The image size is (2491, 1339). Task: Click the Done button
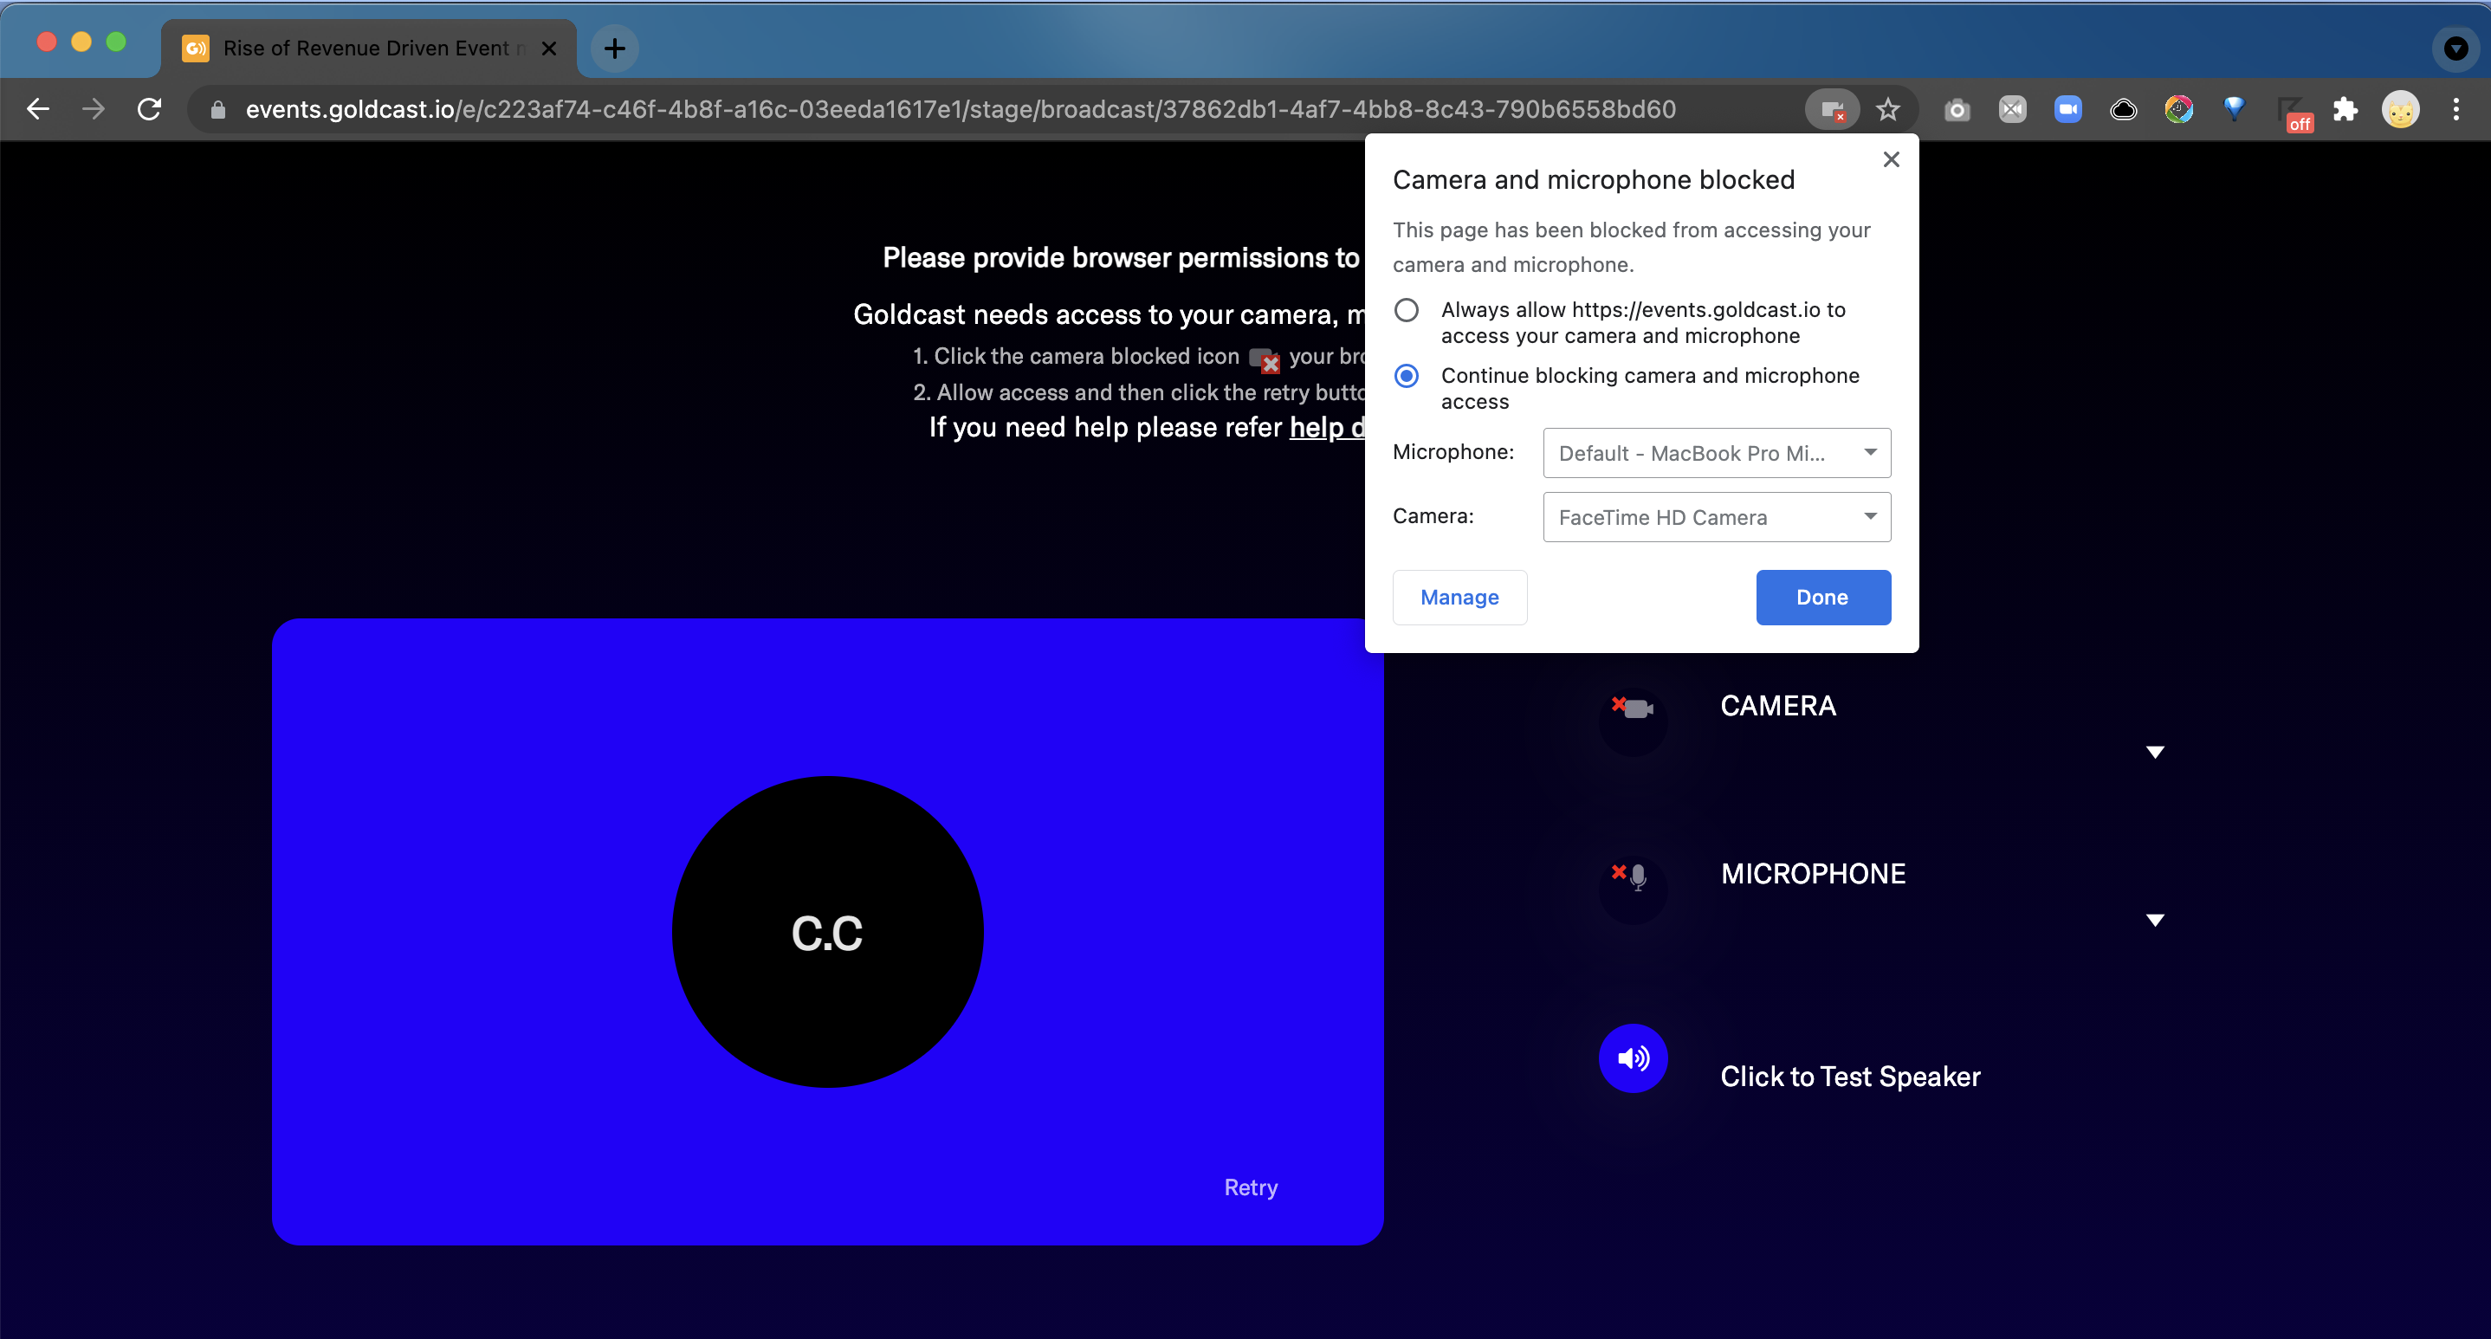pos(1823,598)
